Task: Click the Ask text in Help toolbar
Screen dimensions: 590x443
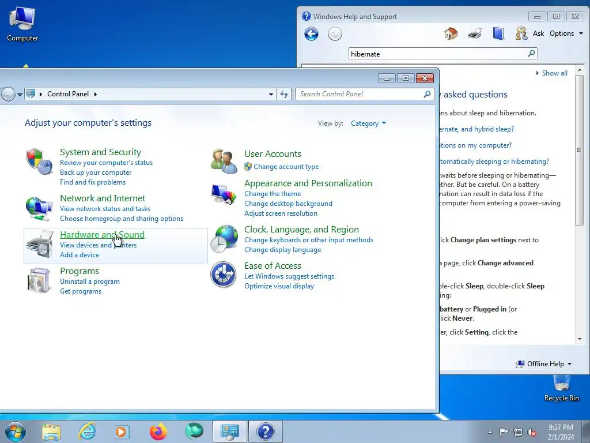Action: [538, 33]
